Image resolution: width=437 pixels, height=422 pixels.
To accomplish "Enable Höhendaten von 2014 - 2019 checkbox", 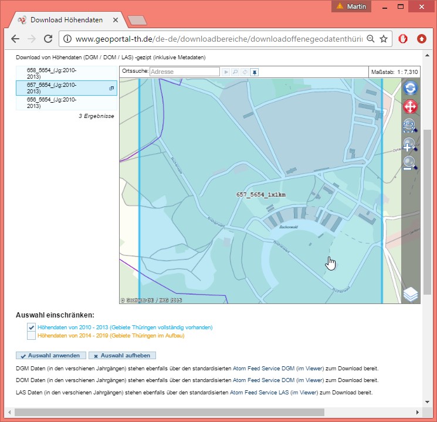I will (31, 336).
